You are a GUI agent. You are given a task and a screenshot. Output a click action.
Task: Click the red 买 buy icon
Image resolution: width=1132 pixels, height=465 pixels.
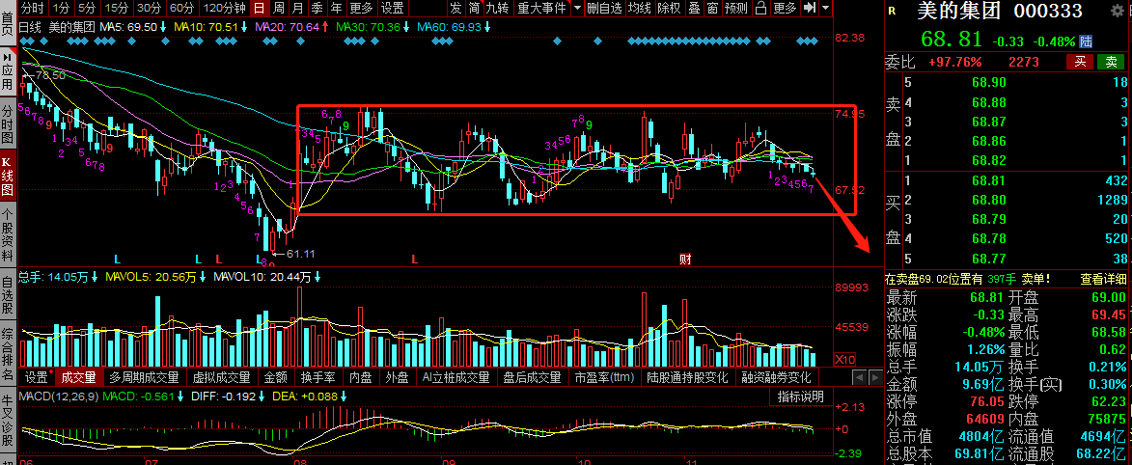click(x=1080, y=62)
